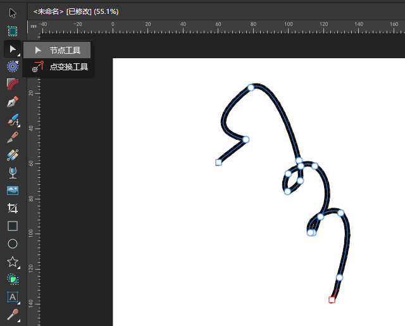Click the <未命名> [已修改] document tab

coord(76,11)
